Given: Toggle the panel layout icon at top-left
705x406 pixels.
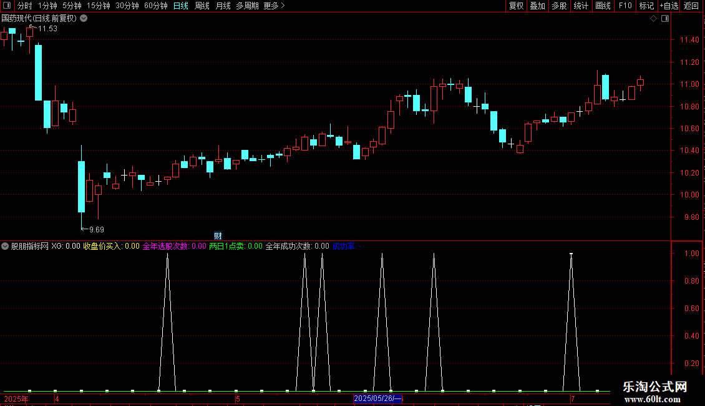Looking at the screenshot, I should (7, 6).
